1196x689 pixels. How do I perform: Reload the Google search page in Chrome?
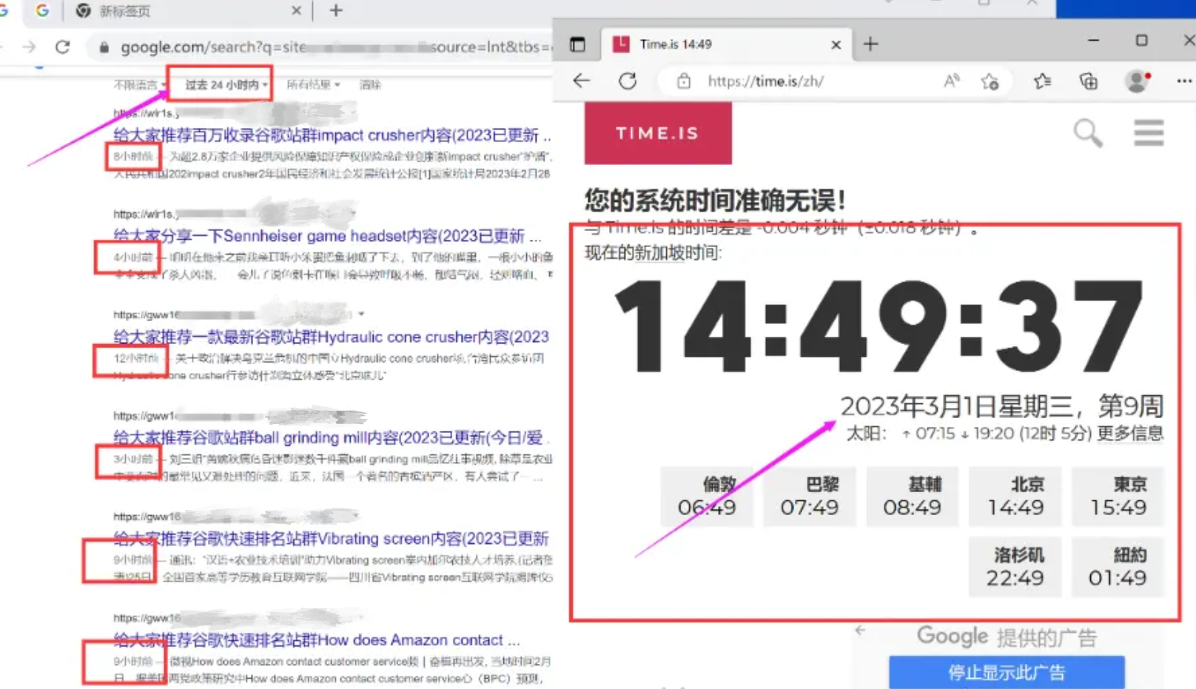click(63, 47)
